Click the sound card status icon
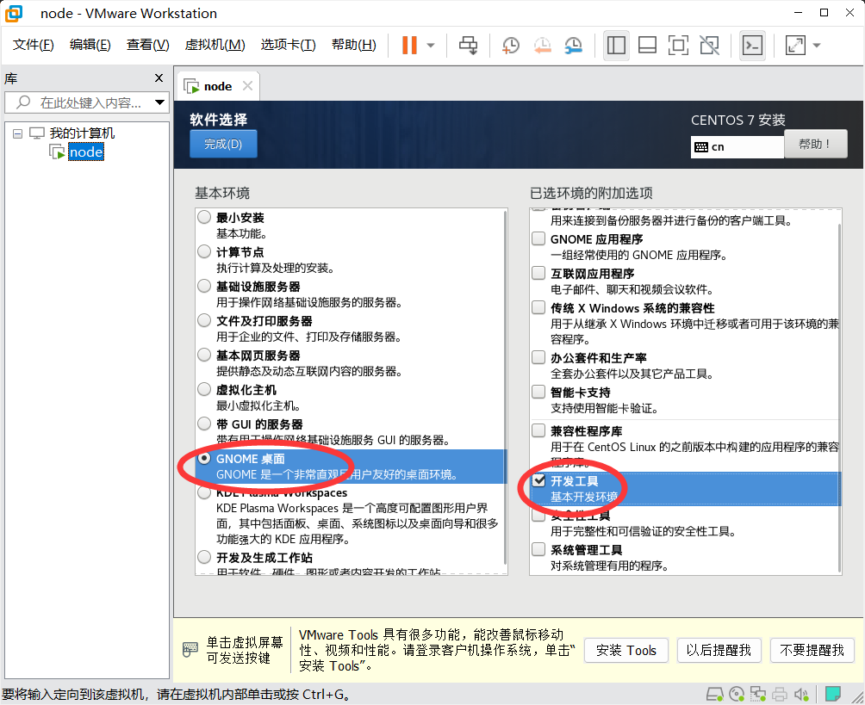This screenshot has height=705, width=865. [x=801, y=694]
